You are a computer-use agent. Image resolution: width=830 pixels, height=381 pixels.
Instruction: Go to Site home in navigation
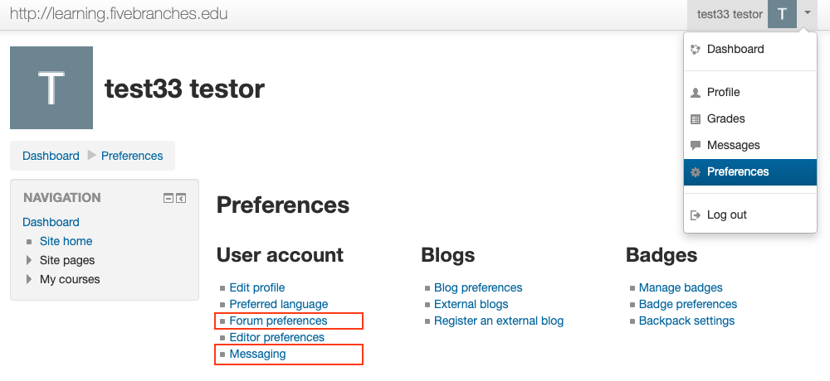pyautogui.click(x=66, y=241)
